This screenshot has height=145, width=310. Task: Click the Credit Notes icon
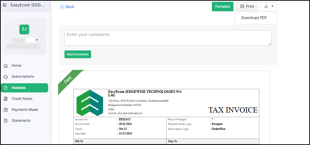[x=6, y=99]
